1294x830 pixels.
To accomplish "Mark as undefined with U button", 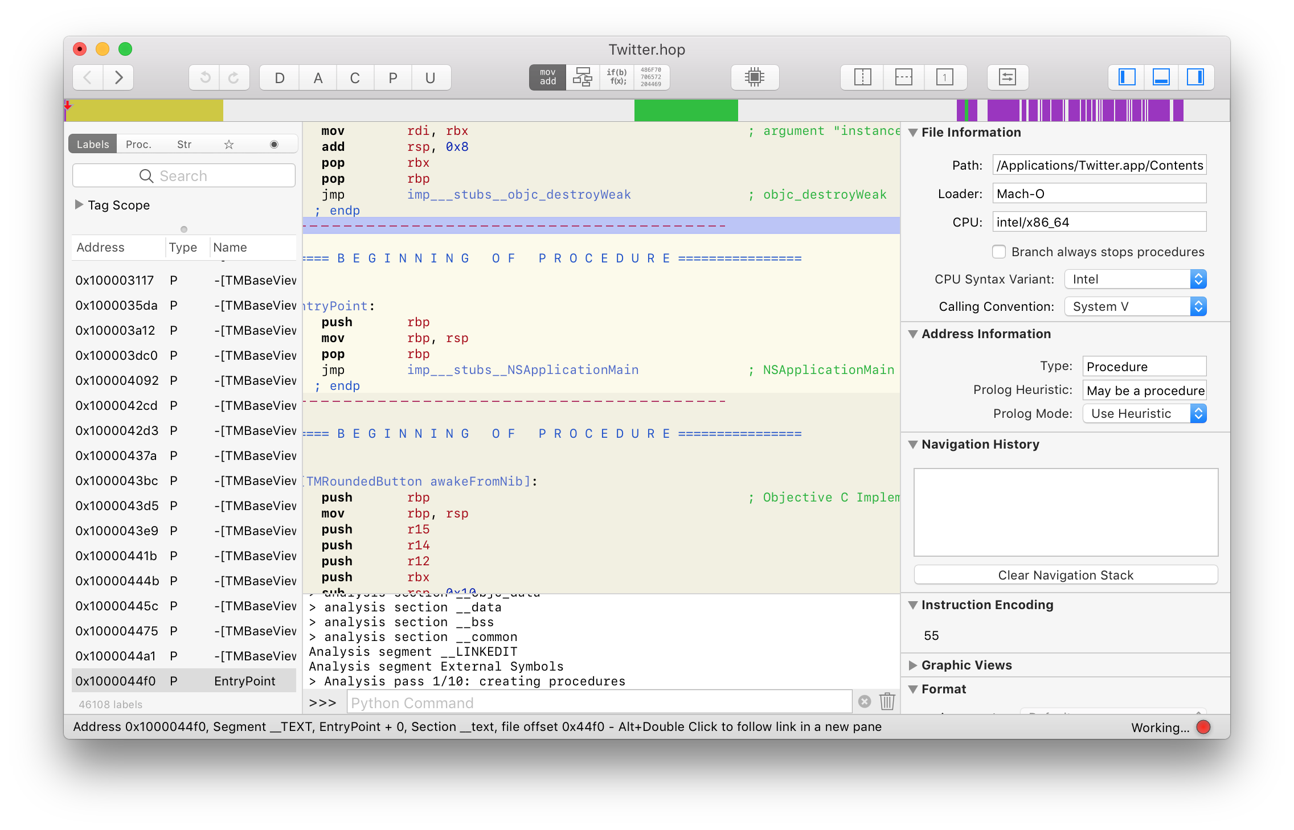I will 431,77.
